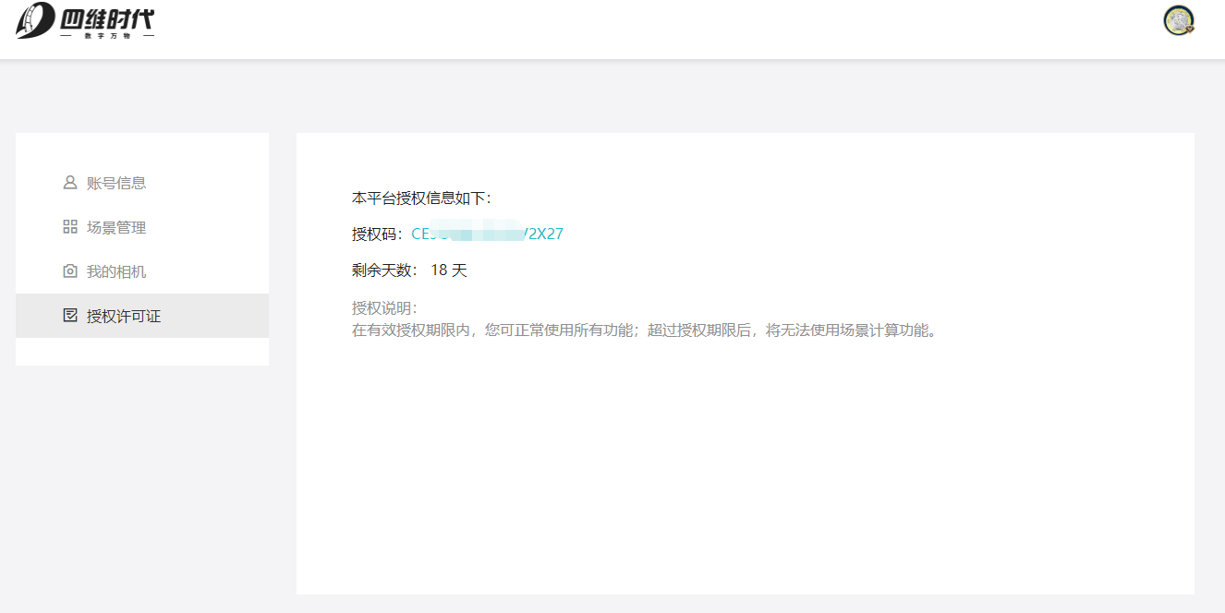This screenshot has height=613, width=1225.
Task: Click the 18 天 remaining days value
Action: 449,270
